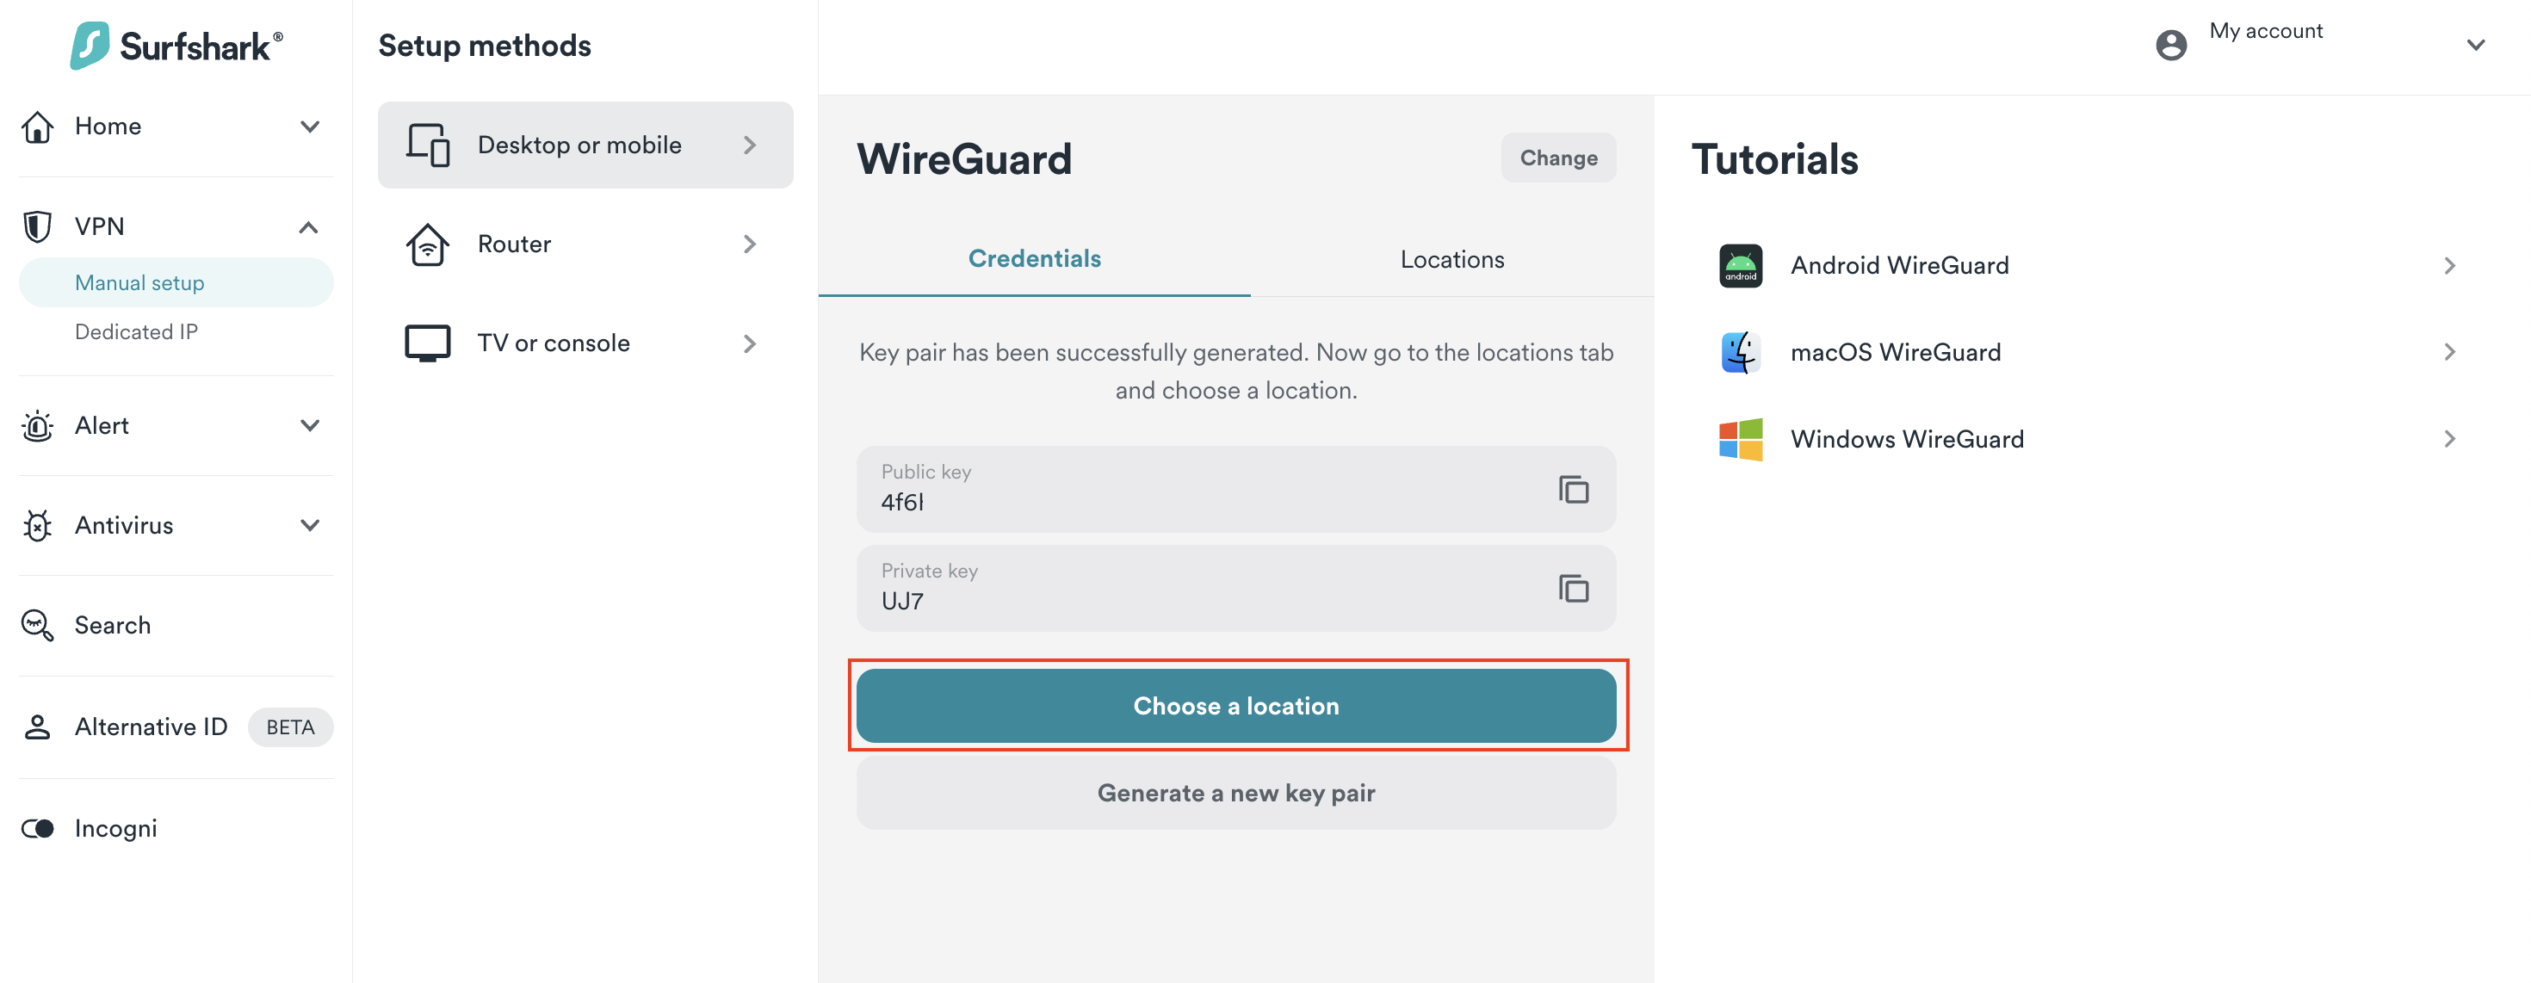
Task: Select the Credentials tab
Action: (1034, 258)
